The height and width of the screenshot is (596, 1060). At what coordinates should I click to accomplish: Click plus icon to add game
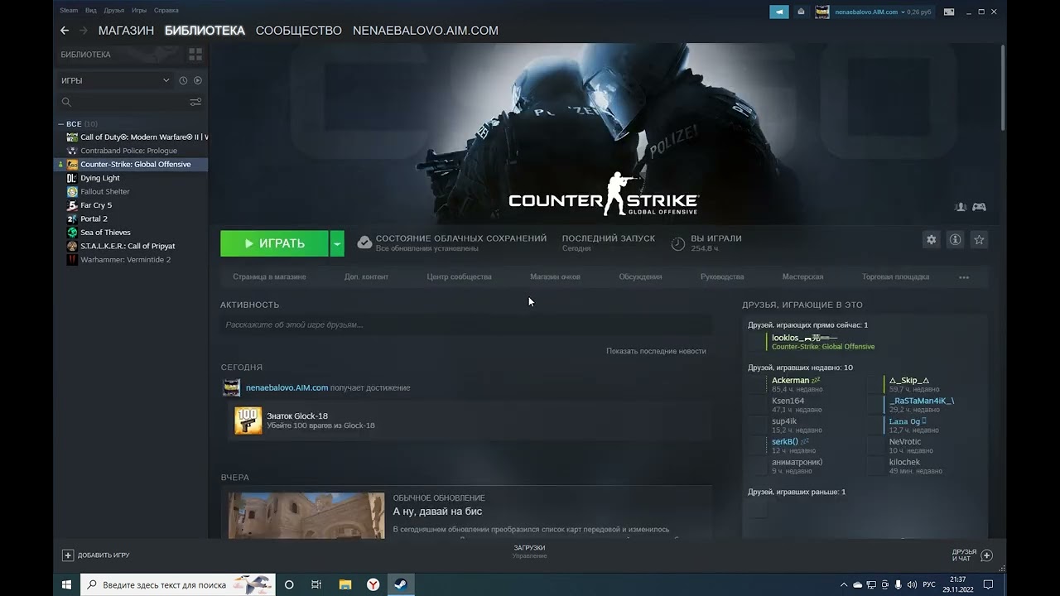tap(68, 555)
